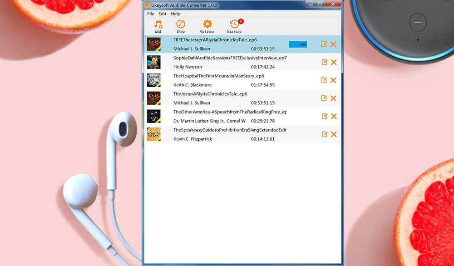
Task: Click duration 00:17:42.24
Action: (x=263, y=67)
